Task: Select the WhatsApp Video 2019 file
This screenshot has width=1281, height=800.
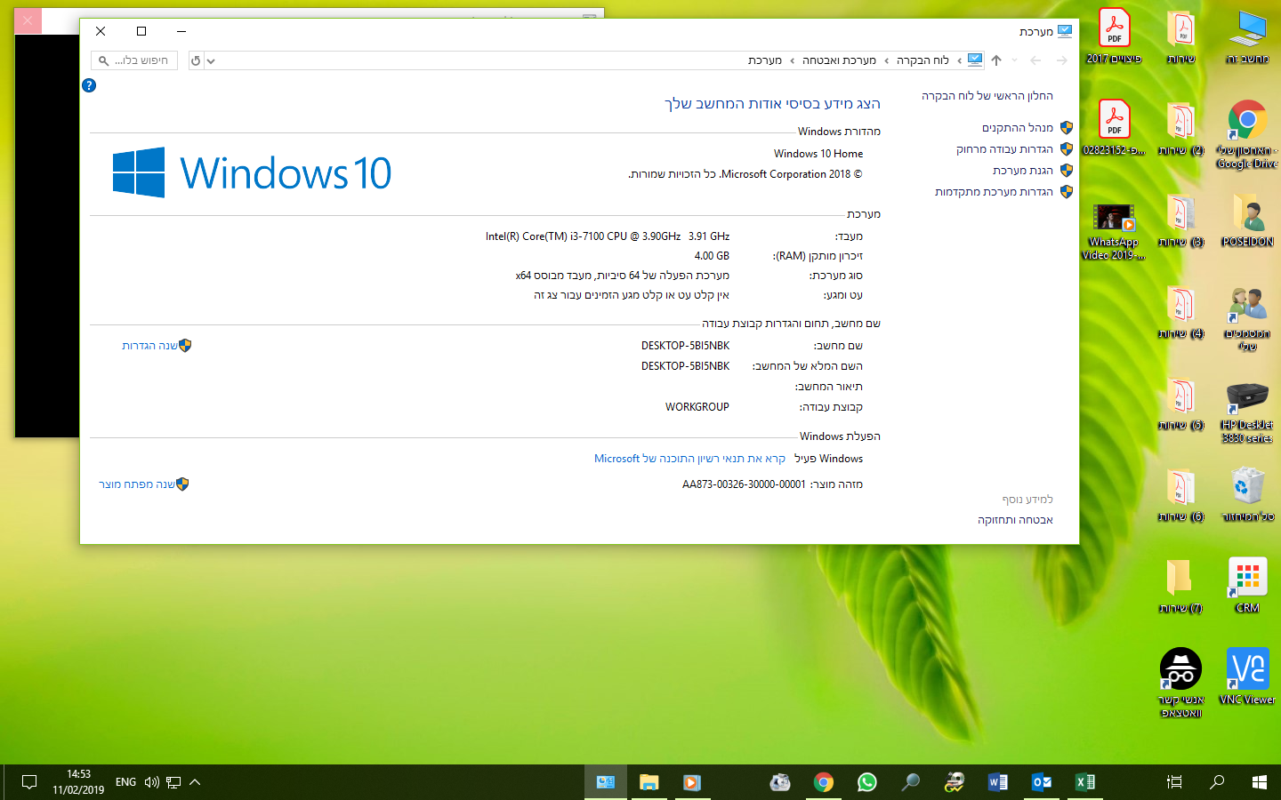Action: coord(1114,231)
